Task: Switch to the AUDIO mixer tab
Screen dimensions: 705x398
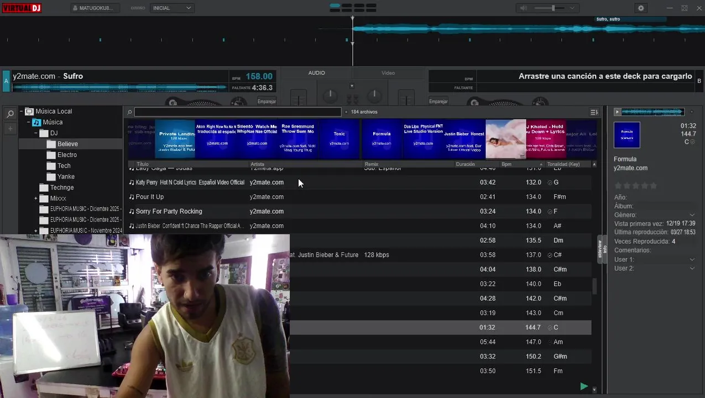Action: coord(316,73)
